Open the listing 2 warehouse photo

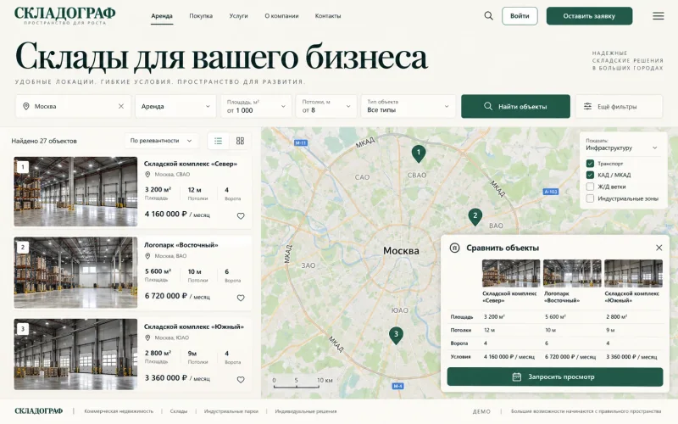pyautogui.click(x=75, y=272)
